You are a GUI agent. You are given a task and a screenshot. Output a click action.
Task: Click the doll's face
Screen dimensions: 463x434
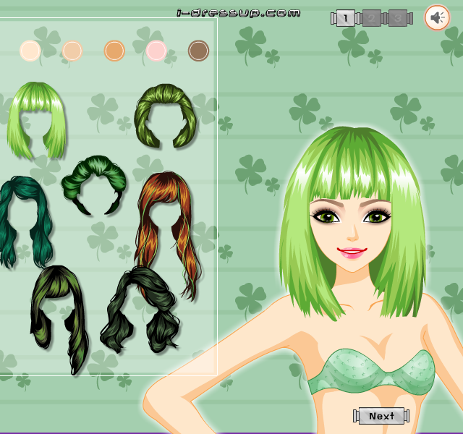pos(352,233)
